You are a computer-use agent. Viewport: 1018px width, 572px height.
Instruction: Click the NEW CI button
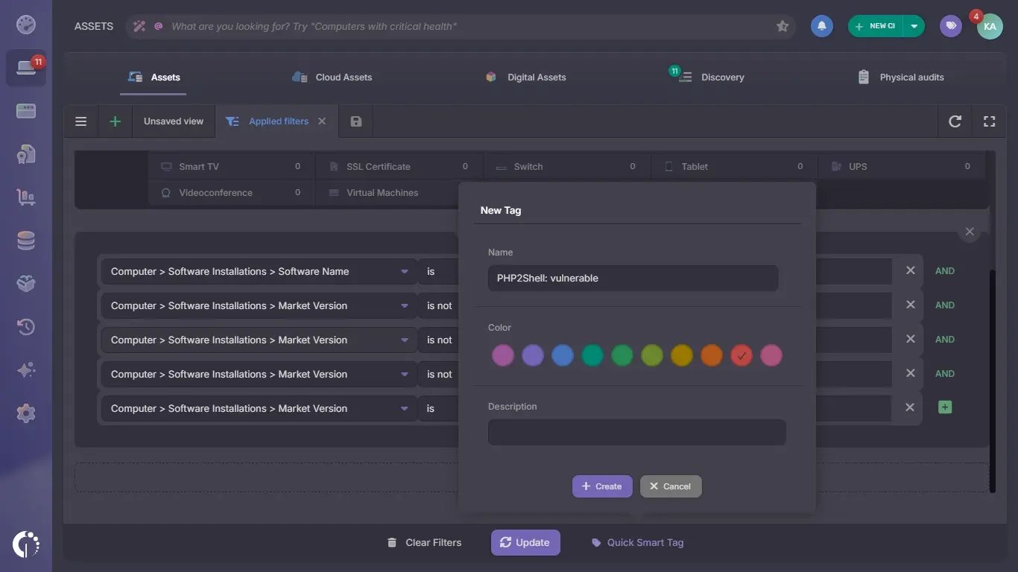click(876, 26)
